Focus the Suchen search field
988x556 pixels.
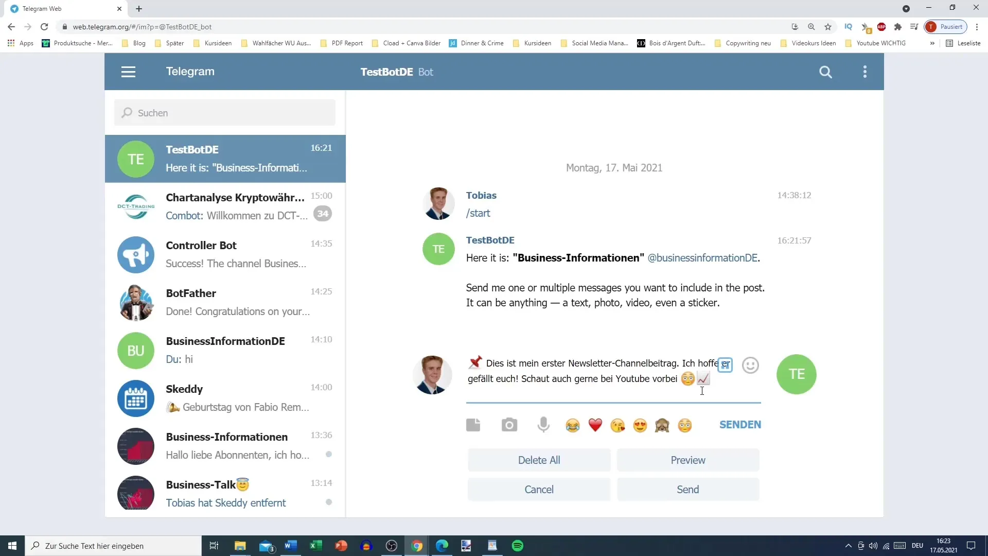(x=225, y=113)
